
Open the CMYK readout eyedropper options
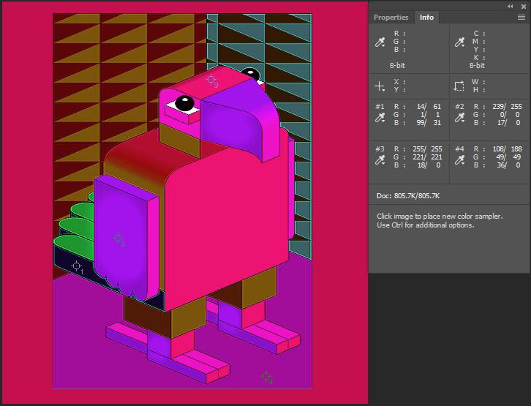pos(459,42)
